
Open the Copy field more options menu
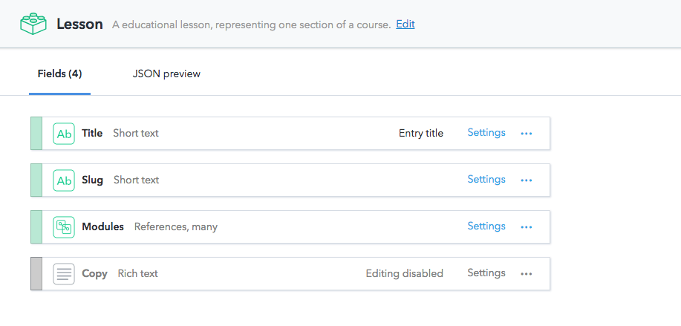527,274
